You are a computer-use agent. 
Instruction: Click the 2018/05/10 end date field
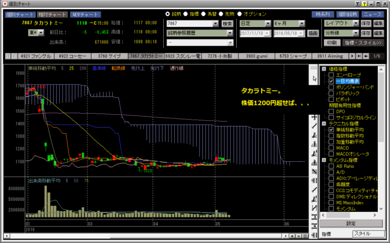coord(289,33)
